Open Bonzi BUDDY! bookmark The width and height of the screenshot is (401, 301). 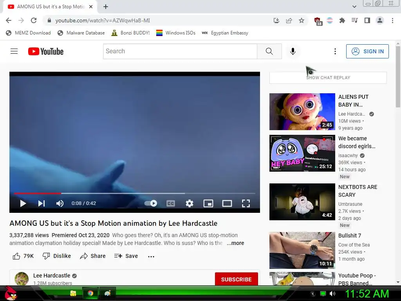coord(130,33)
